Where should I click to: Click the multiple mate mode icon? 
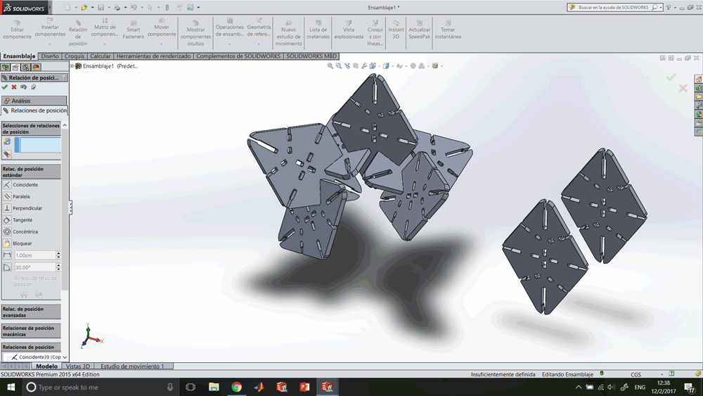click(7, 154)
